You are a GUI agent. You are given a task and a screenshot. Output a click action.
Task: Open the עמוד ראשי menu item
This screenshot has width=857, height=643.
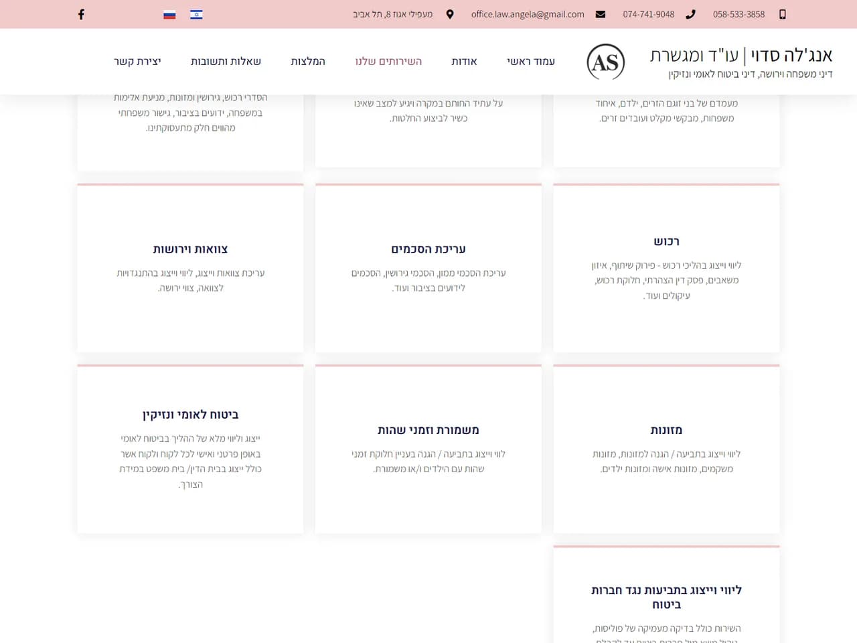(x=531, y=62)
